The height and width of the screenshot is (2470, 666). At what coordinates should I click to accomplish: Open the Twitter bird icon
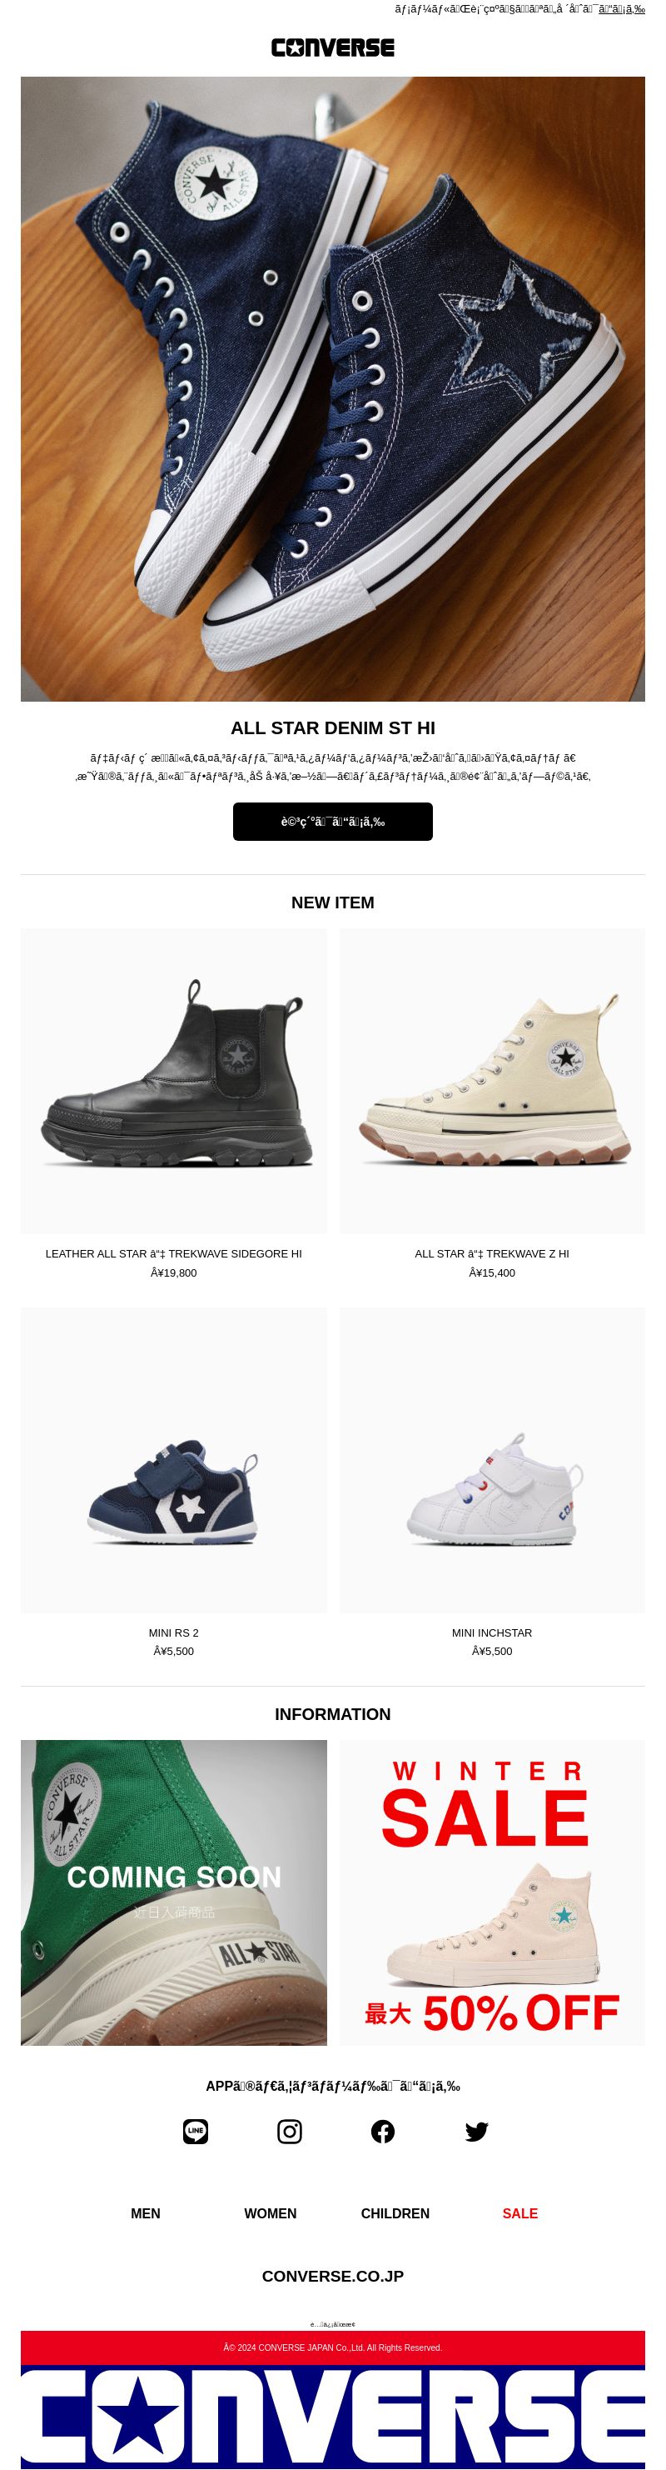[476, 2132]
